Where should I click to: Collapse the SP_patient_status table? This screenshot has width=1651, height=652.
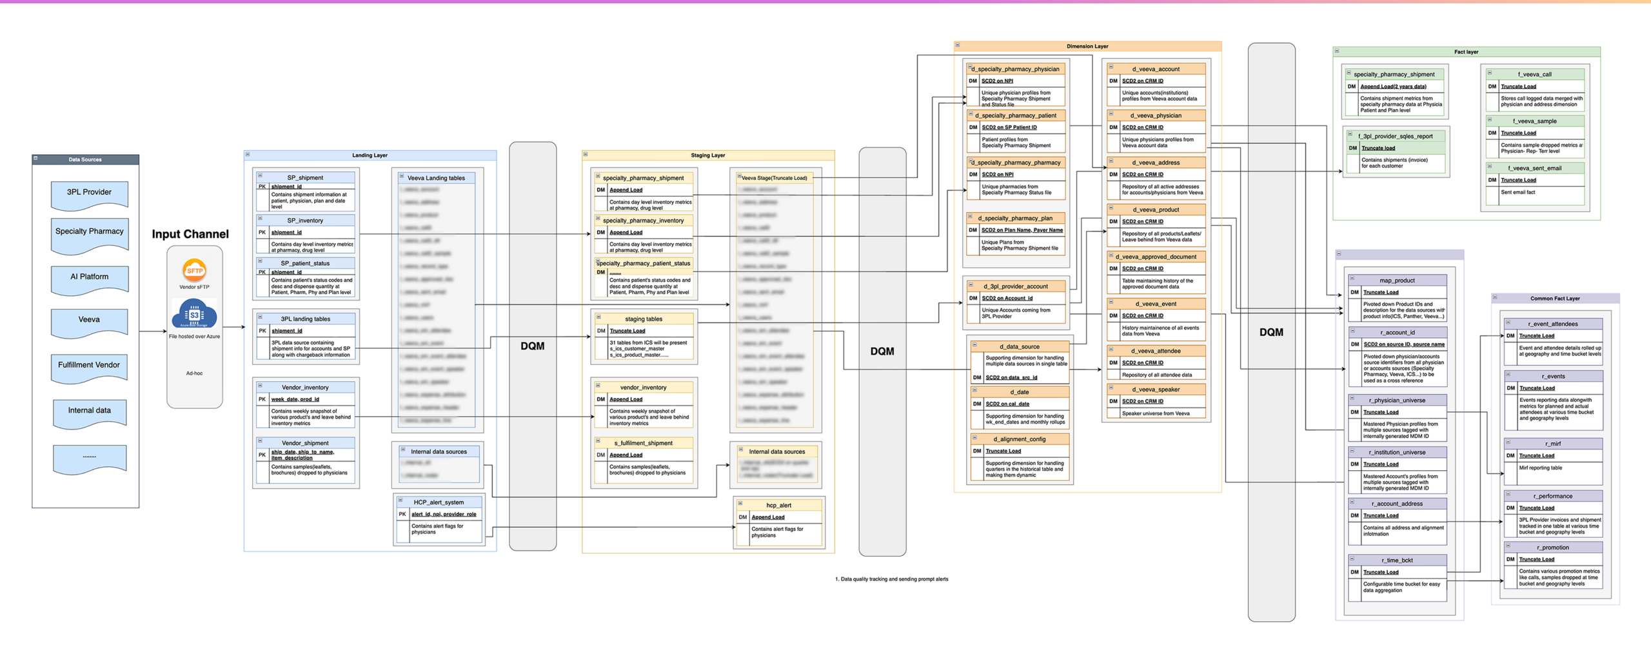pos(261,261)
